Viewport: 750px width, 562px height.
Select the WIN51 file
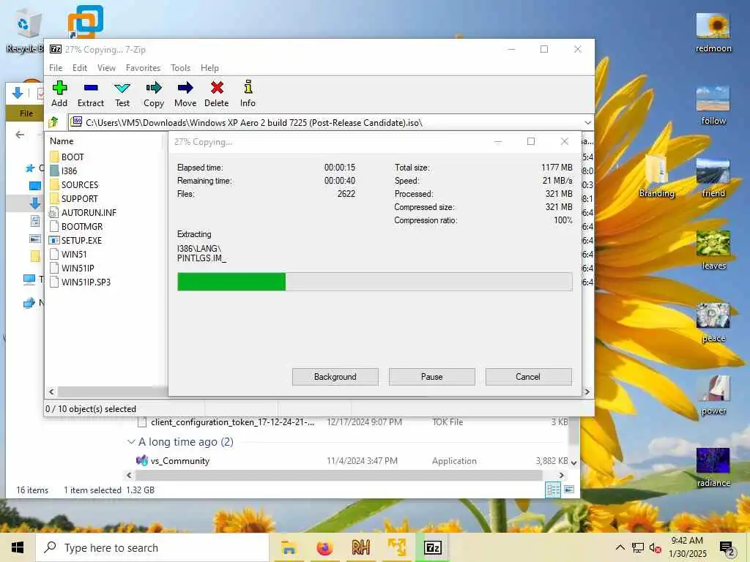[68, 254]
